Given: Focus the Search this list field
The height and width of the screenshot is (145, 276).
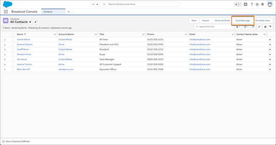Looking at the screenshot, I should click(214, 27).
